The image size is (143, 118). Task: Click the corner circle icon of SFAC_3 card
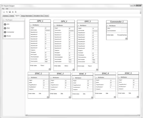point(92,98)
